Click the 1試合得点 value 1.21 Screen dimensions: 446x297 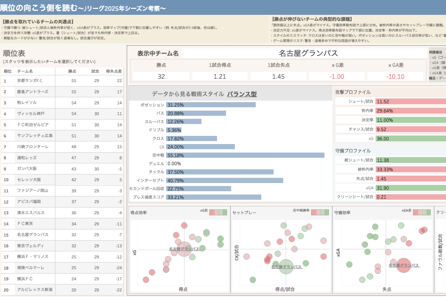(220, 76)
